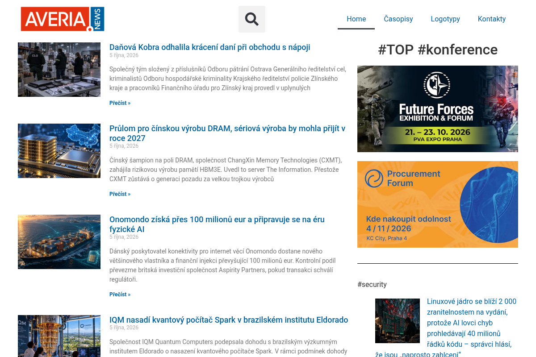Select the Logotypy menu item
536x357 pixels.
(x=445, y=19)
